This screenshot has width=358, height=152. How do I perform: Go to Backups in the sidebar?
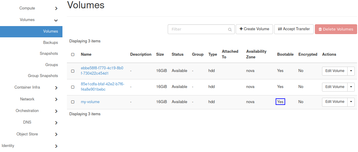coord(51,43)
